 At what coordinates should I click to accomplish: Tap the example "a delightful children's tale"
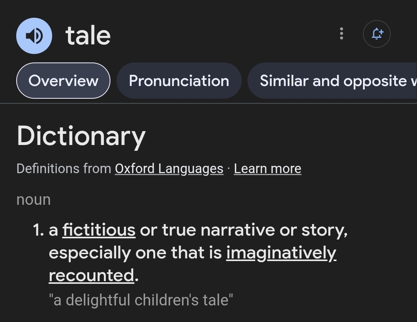coord(141,300)
